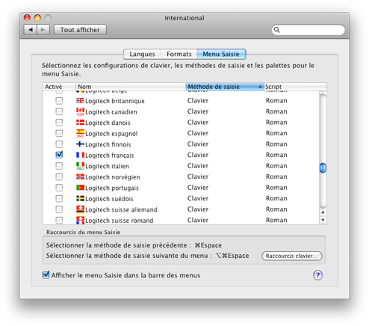Uncheck Logitech français checkbox
Screen dimensions: 369x326
(59, 155)
